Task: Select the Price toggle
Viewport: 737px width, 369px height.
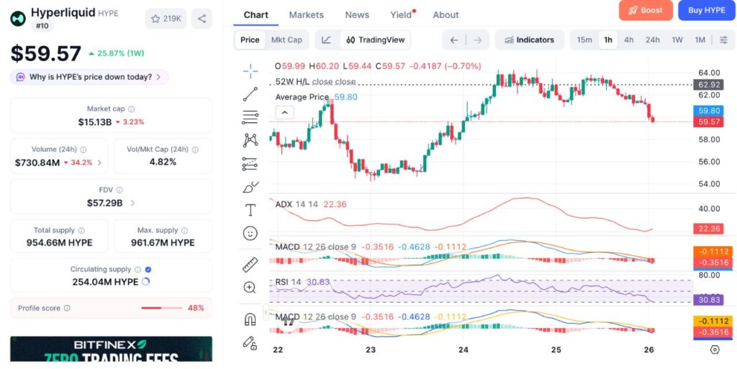Action: click(250, 40)
